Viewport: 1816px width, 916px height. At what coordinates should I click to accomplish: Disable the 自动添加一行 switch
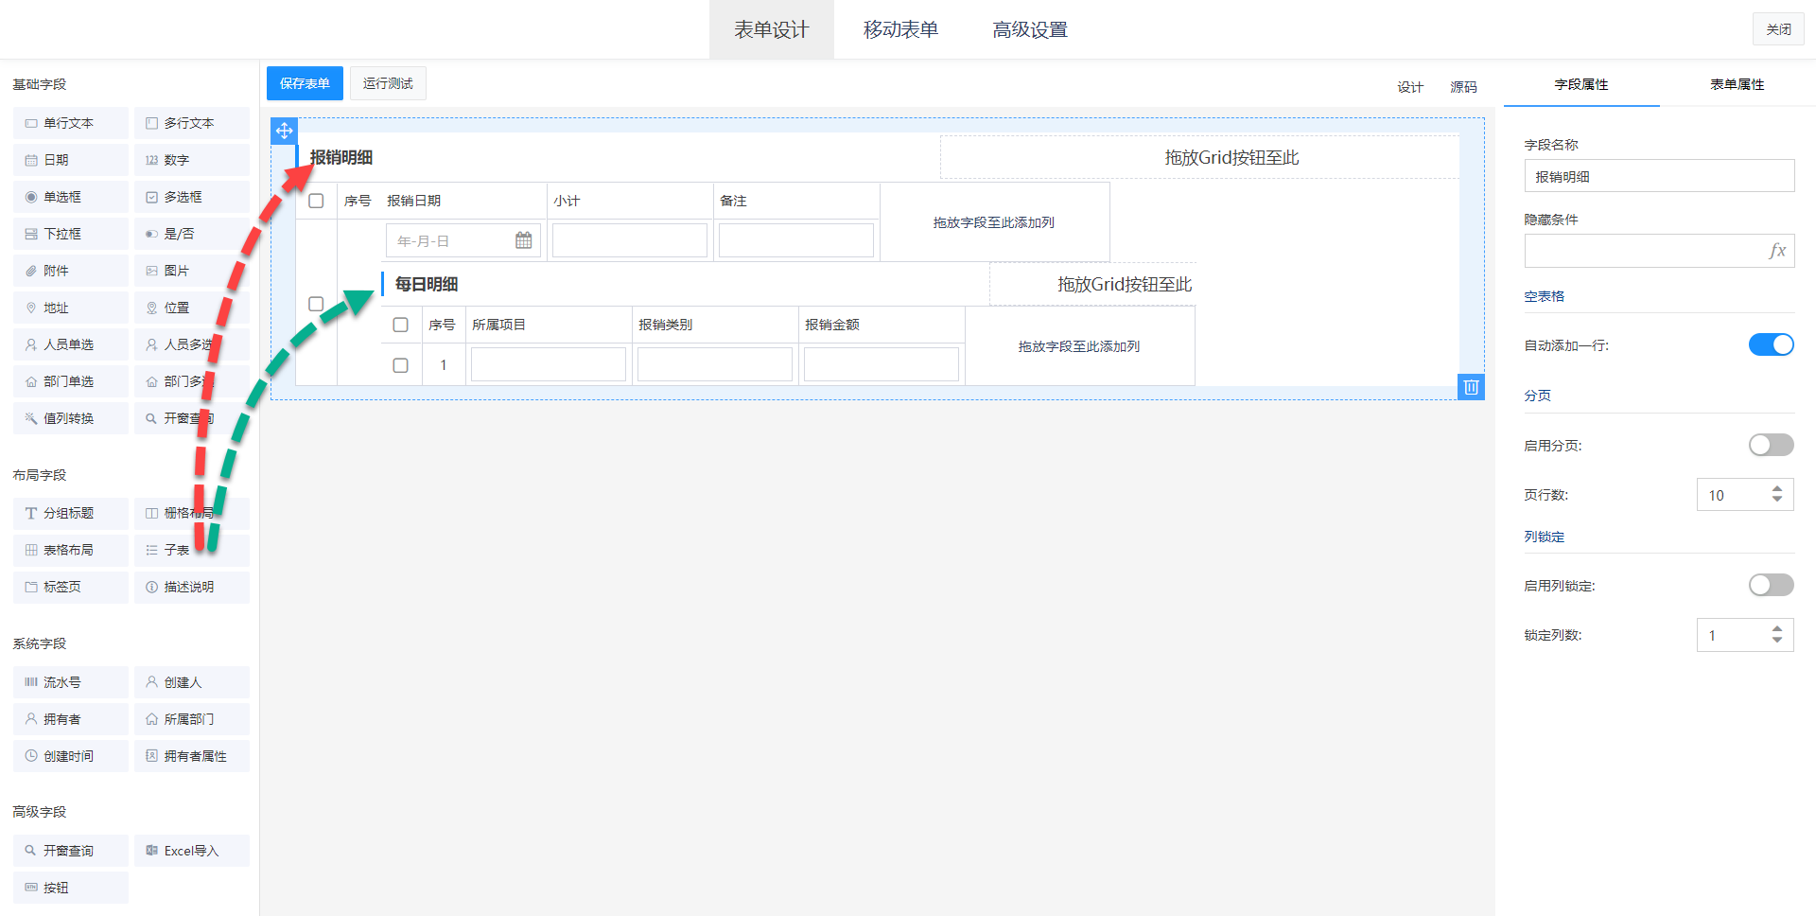1771,344
